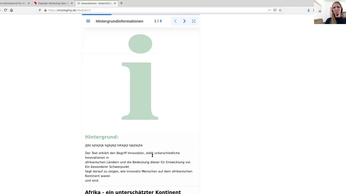Click the URL address bar

pos(157,10)
